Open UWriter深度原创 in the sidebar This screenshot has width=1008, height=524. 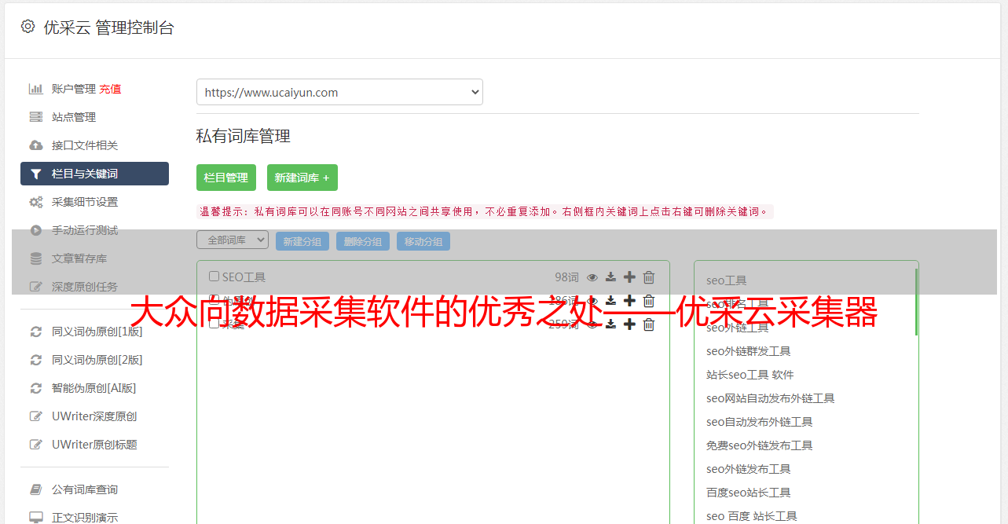[x=94, y=416]
